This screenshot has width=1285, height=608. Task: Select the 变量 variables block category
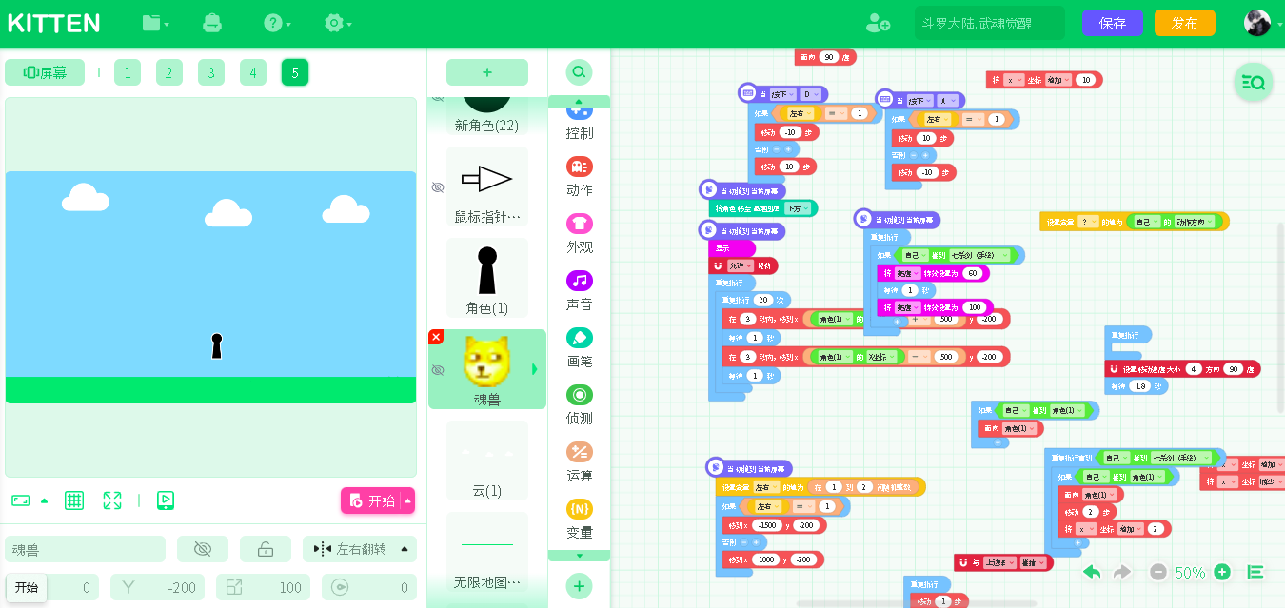click(579, 519)
